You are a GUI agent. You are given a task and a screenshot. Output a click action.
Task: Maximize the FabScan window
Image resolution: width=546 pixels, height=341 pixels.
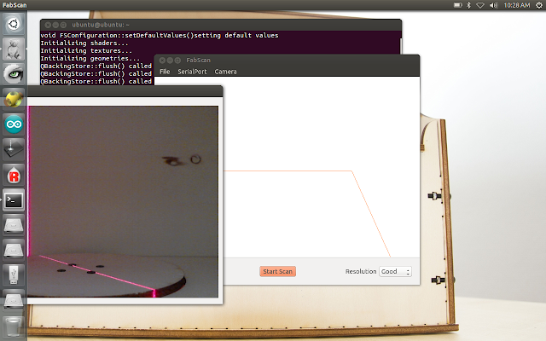tap(177, 61)
